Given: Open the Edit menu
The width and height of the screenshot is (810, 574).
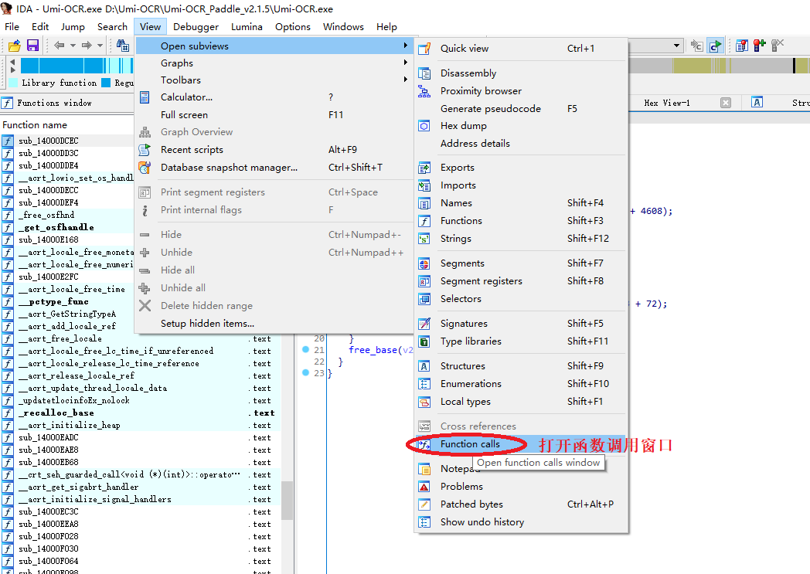Looking at the screenshot, I should tap(40, 27).
